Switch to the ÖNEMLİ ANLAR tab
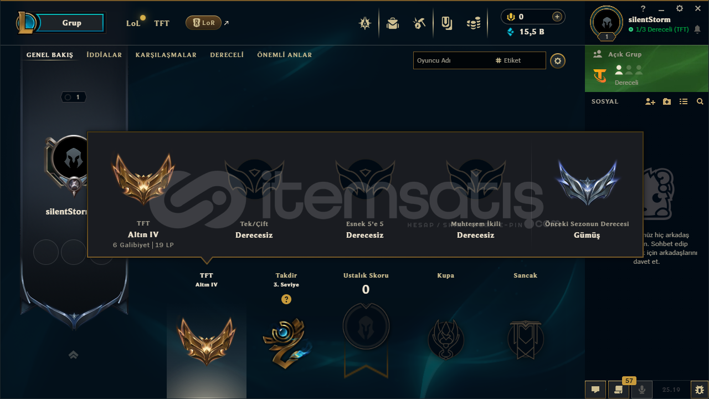Viewport: 709px width, 399px height. [x=285, y=55]
